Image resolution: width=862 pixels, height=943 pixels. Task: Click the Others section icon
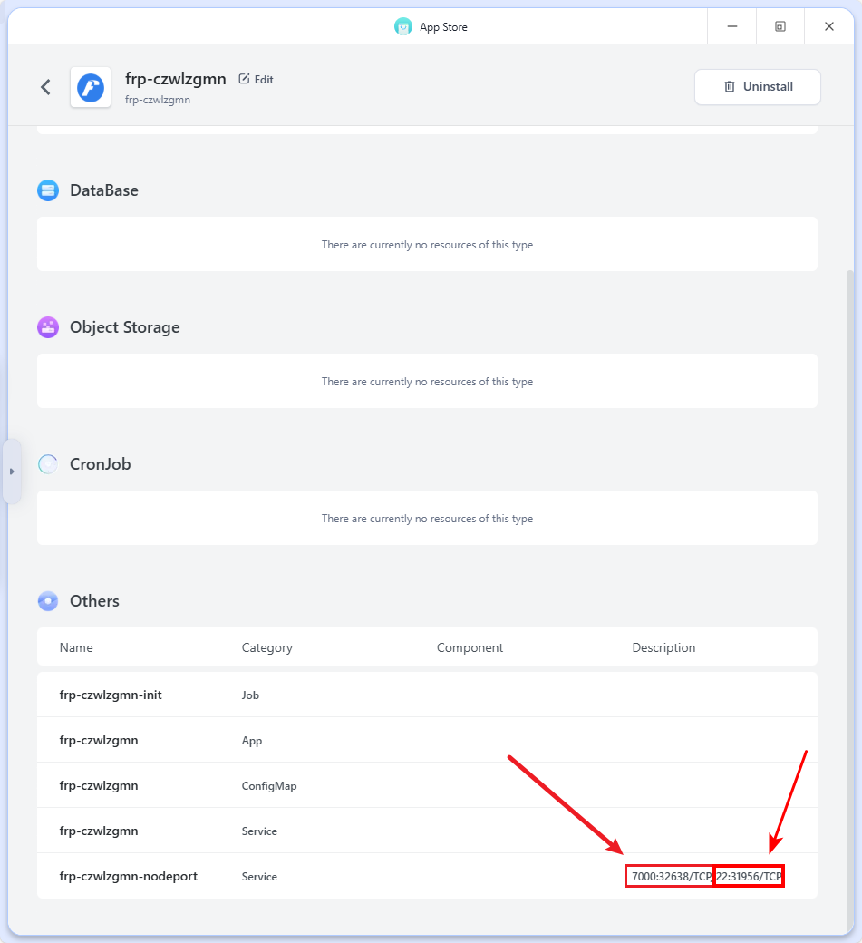click(x=48, y=601)
